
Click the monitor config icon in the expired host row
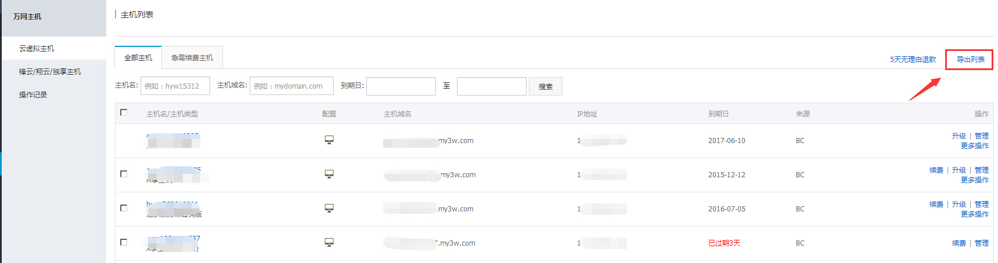click(329, 243)
